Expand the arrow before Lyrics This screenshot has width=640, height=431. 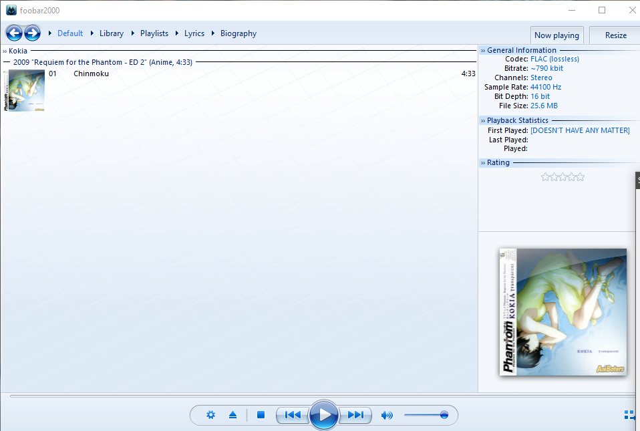point(177,33)
